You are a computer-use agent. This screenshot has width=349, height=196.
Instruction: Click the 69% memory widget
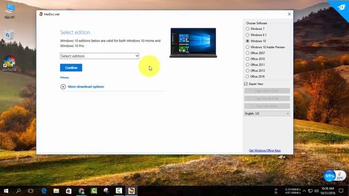coord(329,176)
